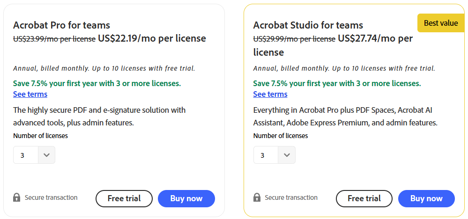
Task: Open See terms link under Acrobat Pro
Action: [30, 94]
